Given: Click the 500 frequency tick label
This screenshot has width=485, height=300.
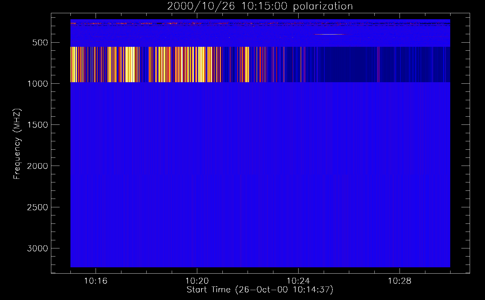Looking at the screenshot, I should (40, 43).
